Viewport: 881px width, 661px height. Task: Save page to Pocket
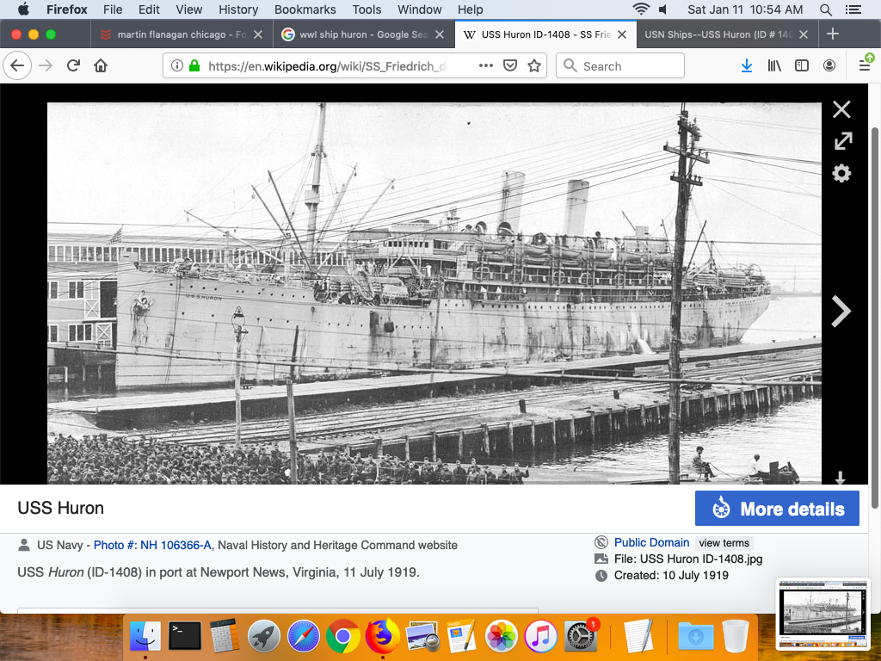[509, 65]
